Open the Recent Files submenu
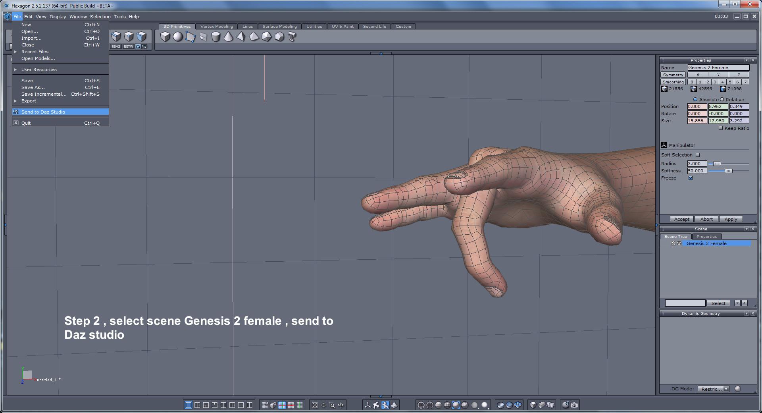Image resolution: width=762 pixels, height=413 pixels. (35, 51)
